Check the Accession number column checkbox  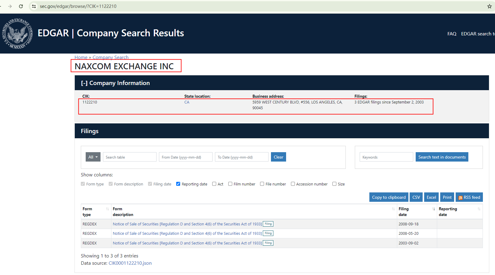pyautogui.click(x=293, y=184)
